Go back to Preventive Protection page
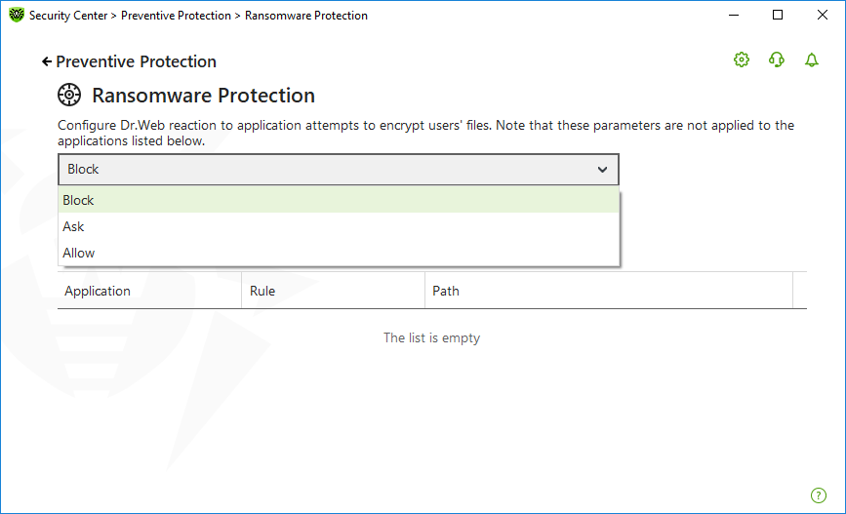The width and height of the screenshot is (846, 514). 136,61
